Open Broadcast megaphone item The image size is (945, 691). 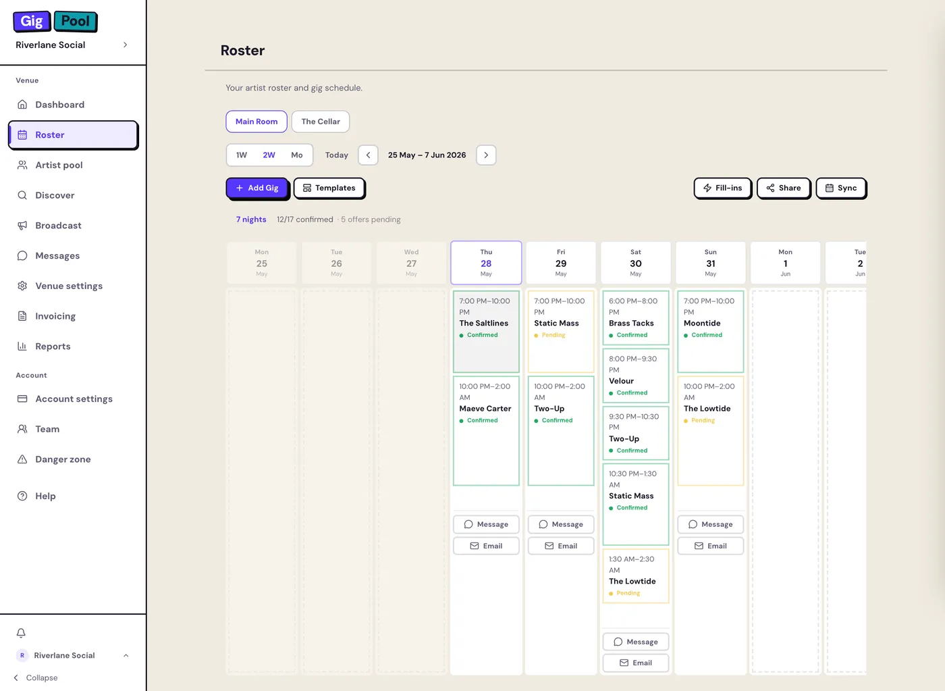(73, 226)
